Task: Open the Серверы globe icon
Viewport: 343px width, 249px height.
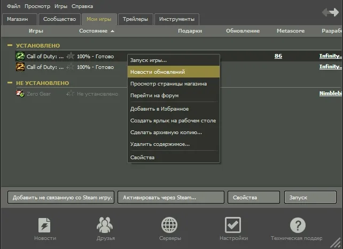Action: tap(169, 225)
